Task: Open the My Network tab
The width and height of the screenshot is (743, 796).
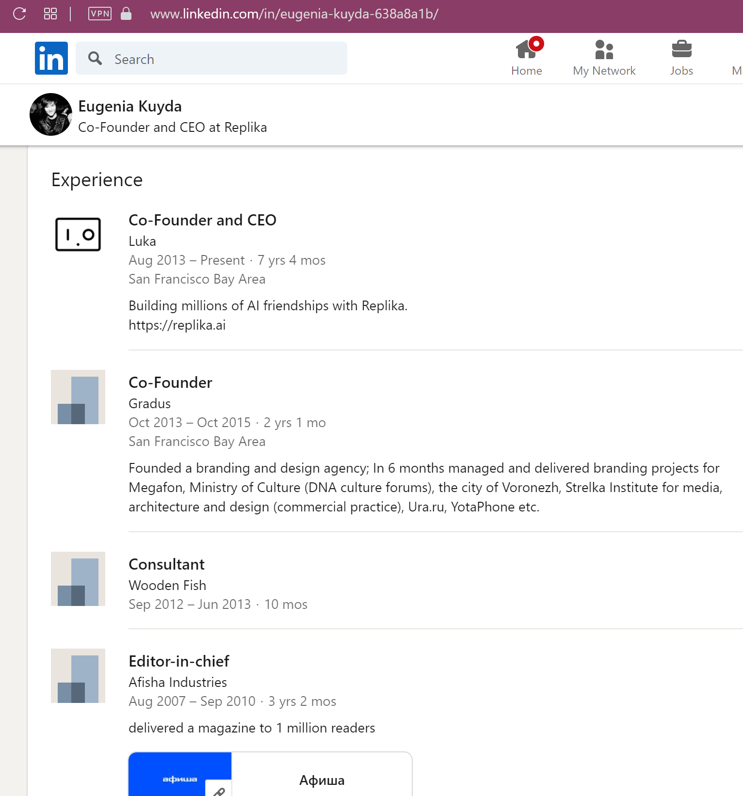Action: [604, 57]
